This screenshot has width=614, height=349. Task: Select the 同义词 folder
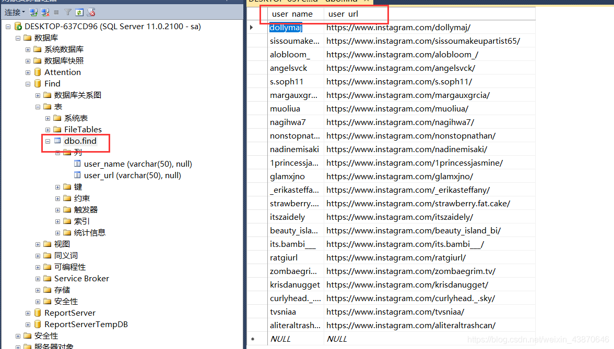point(66,256)
